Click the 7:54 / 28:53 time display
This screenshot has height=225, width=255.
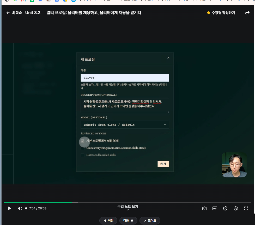coord(38,208)
